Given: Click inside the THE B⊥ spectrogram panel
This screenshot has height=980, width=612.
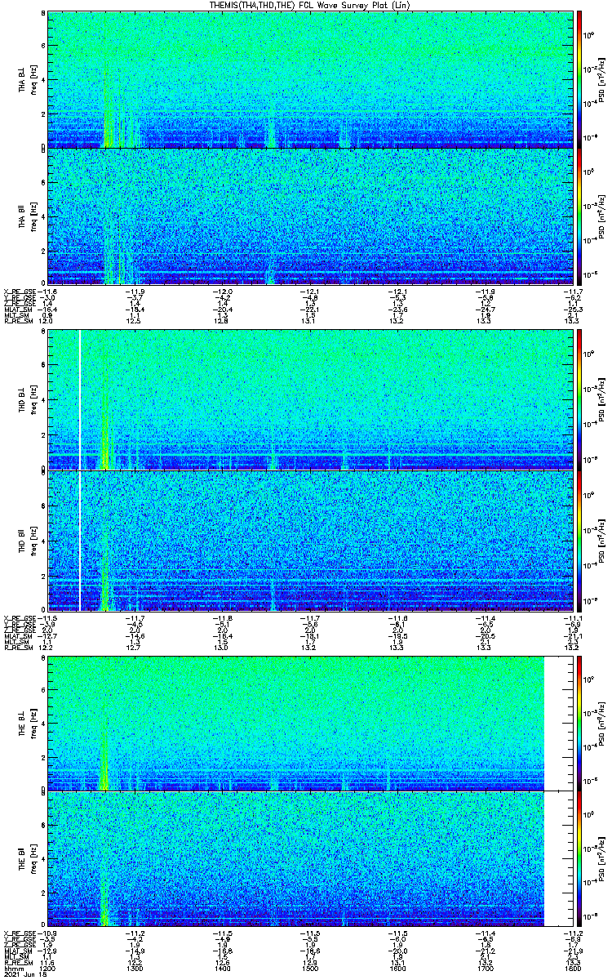Looking at the screenshot, I should pyautogui.click(x=311, y=723).
